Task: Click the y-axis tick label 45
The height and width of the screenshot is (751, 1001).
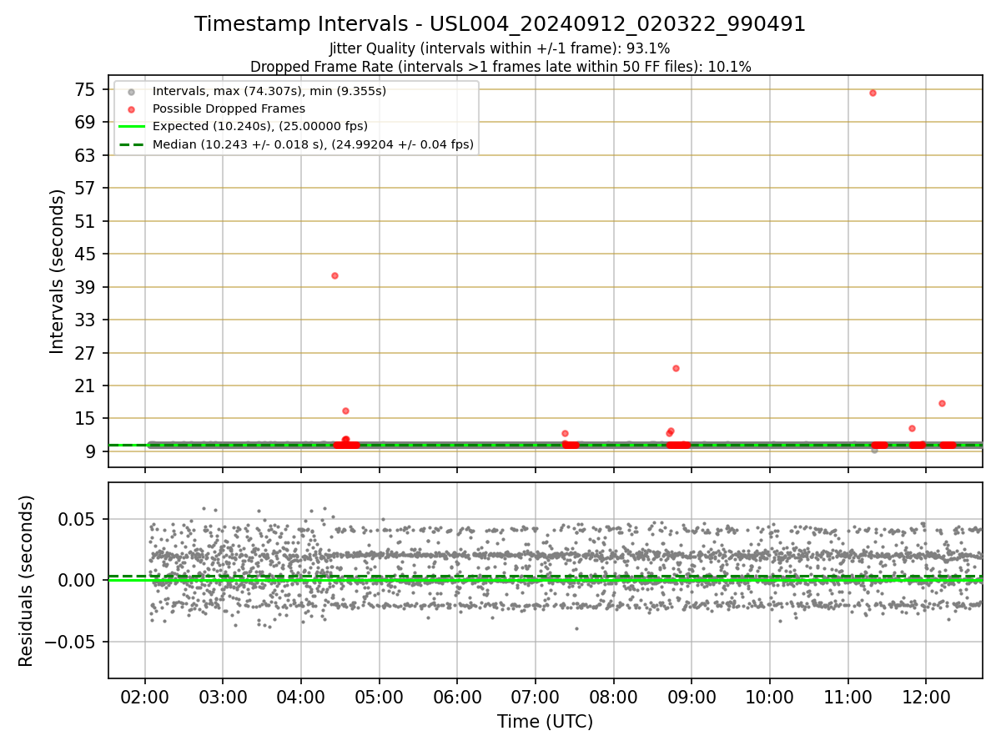Action: point(86,254)
